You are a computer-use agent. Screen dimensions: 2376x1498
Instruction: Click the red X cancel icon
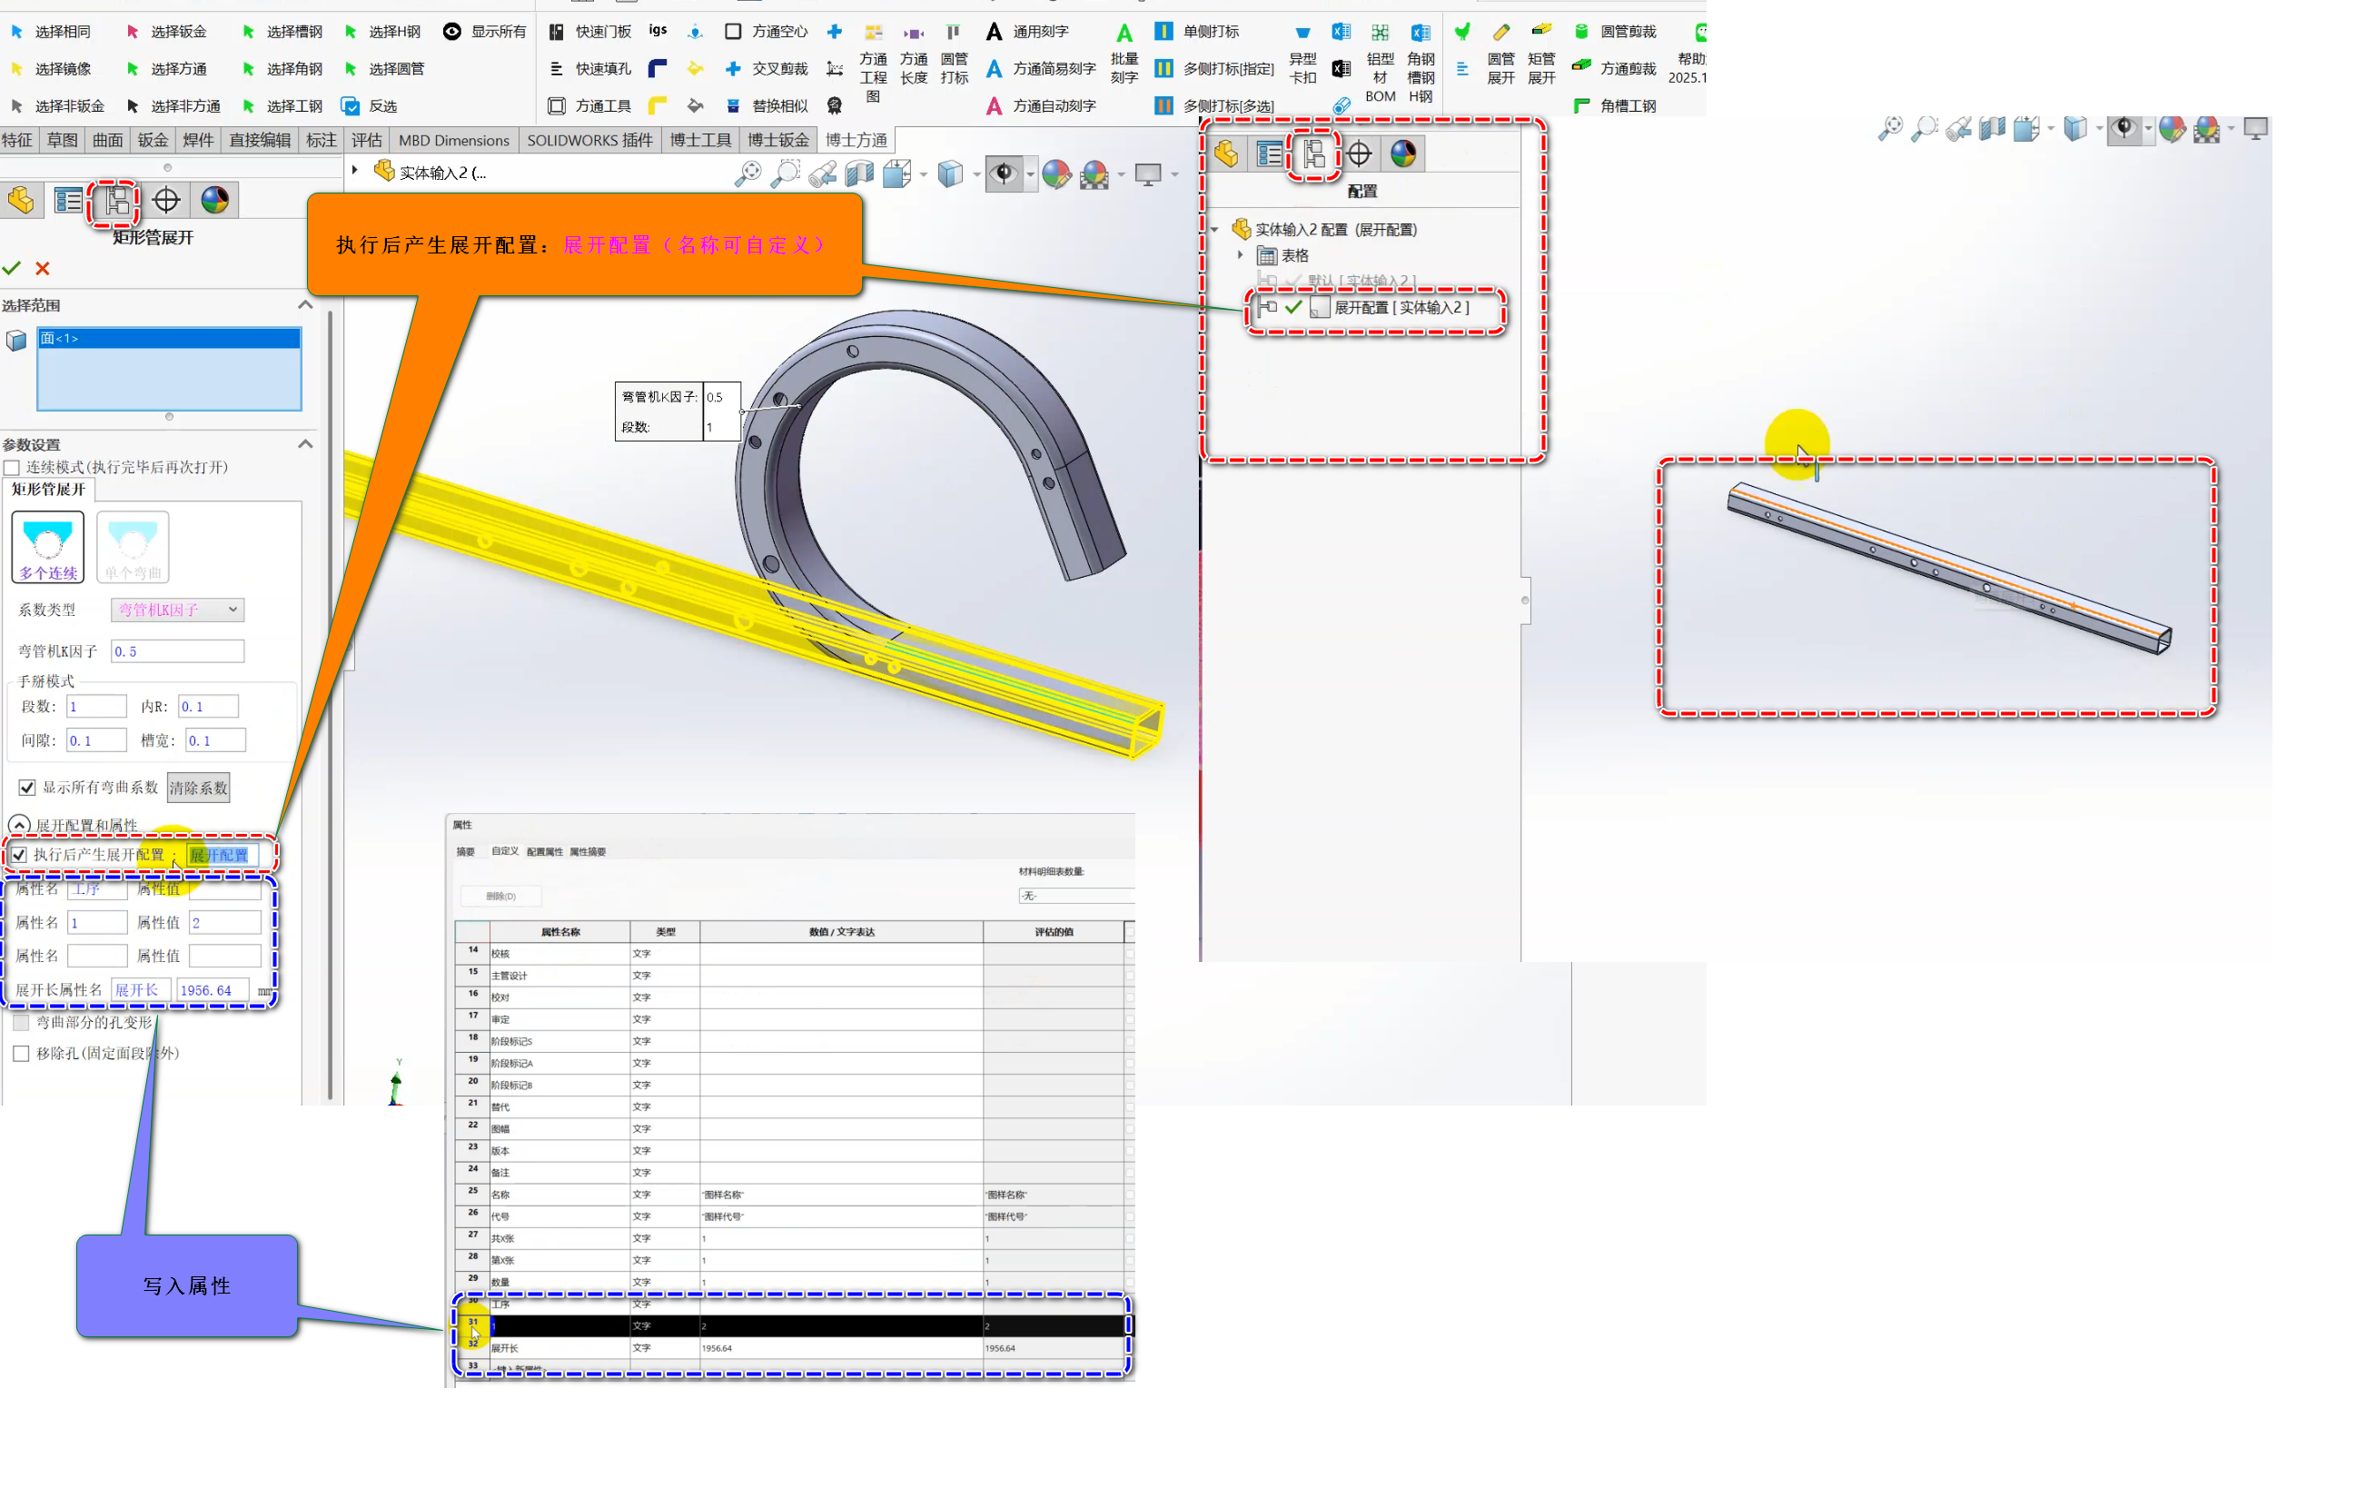pos(43,268)
